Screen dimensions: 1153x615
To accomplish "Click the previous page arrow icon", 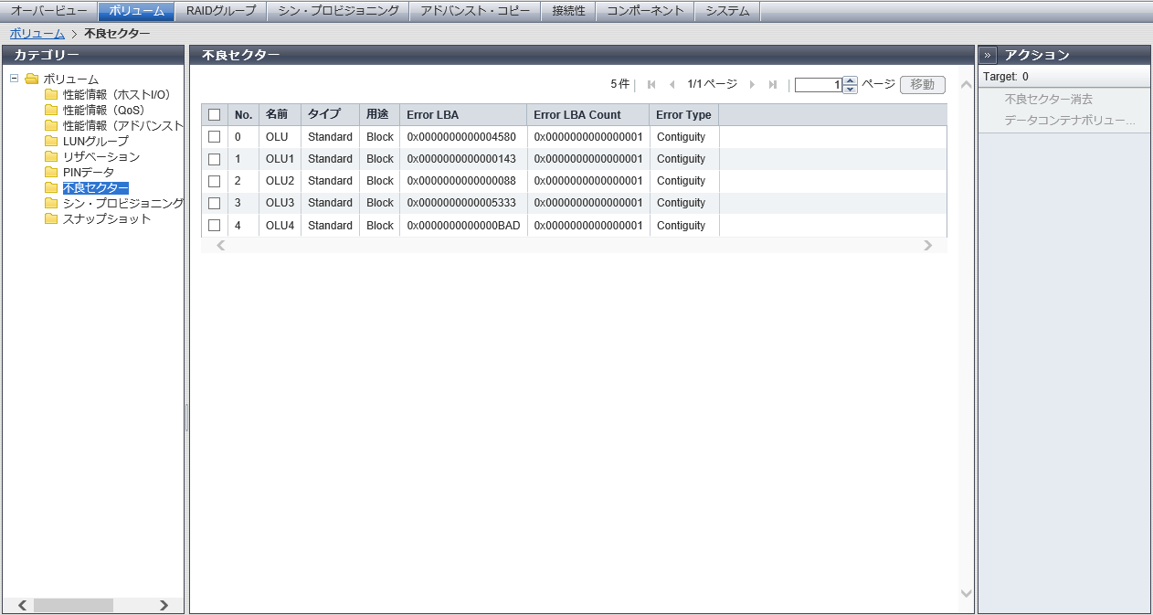I will tap(672, 85).
